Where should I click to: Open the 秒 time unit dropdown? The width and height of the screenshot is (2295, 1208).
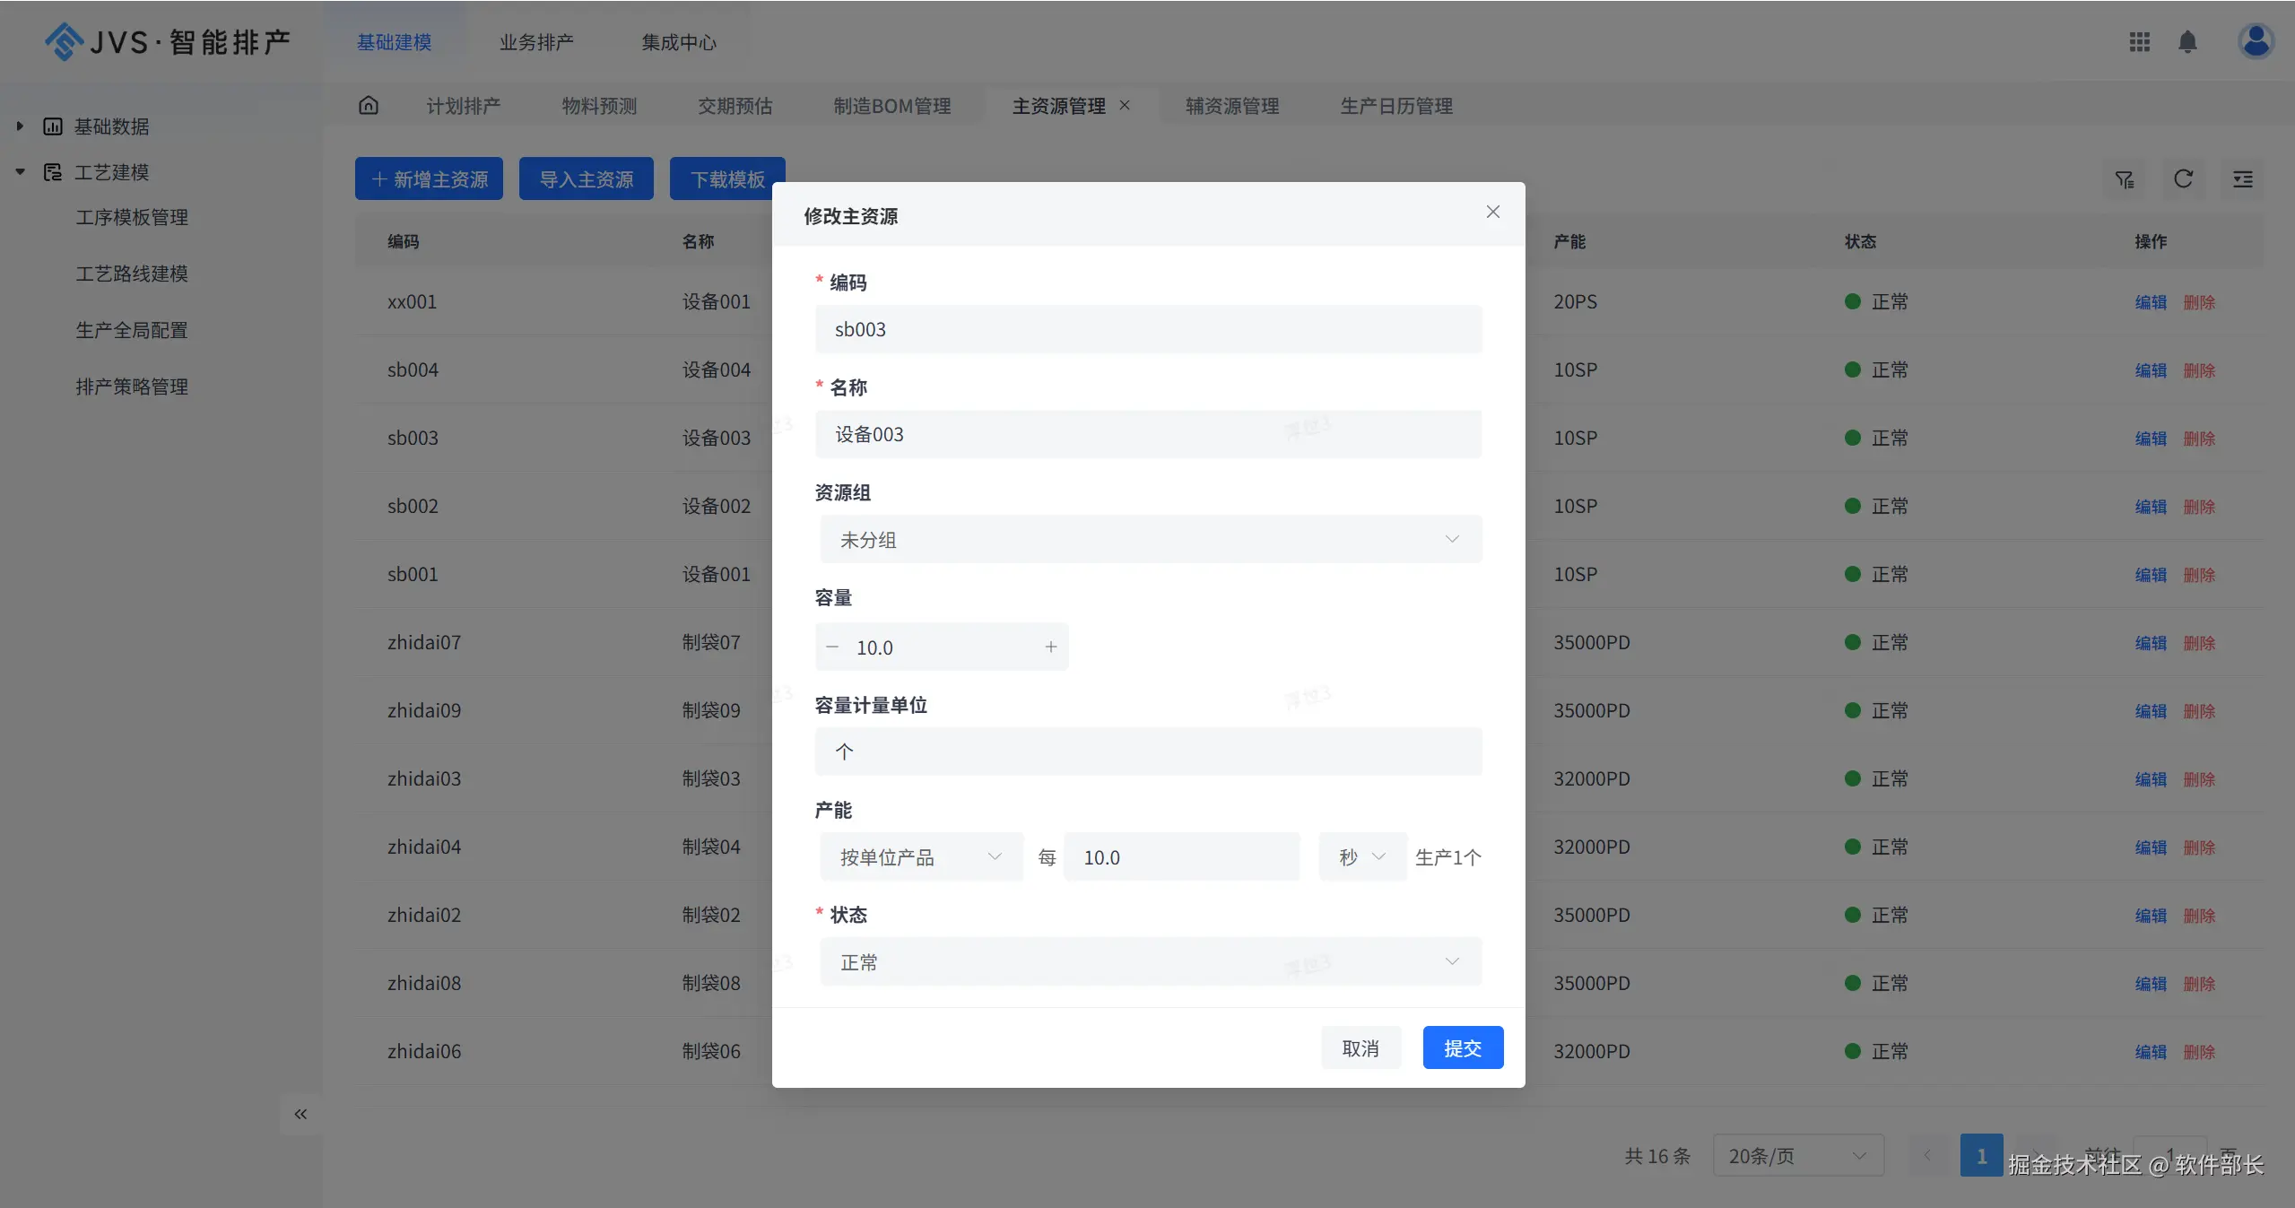1361,857
